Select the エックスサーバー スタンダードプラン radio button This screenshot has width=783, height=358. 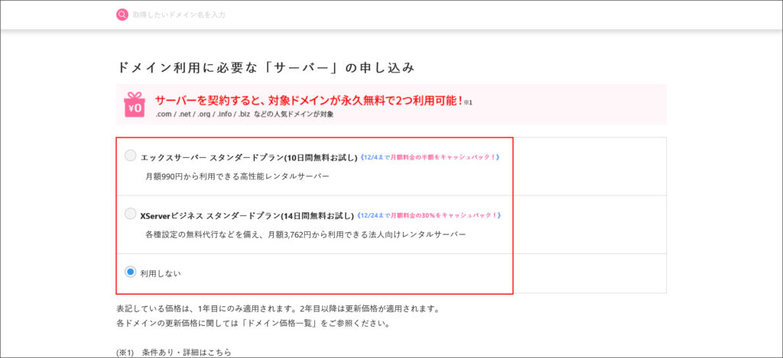click(x=131, y=156)
